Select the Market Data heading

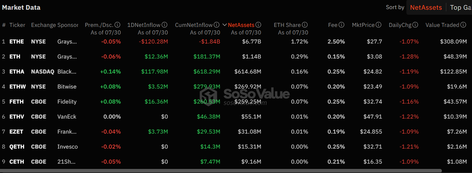(21, 8)
